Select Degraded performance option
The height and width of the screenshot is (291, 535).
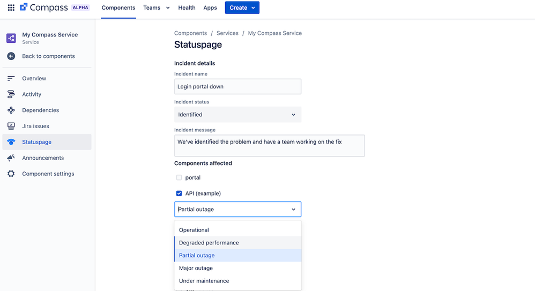click(238, 243)
